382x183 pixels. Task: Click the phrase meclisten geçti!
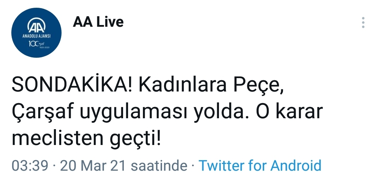(87, 139)
